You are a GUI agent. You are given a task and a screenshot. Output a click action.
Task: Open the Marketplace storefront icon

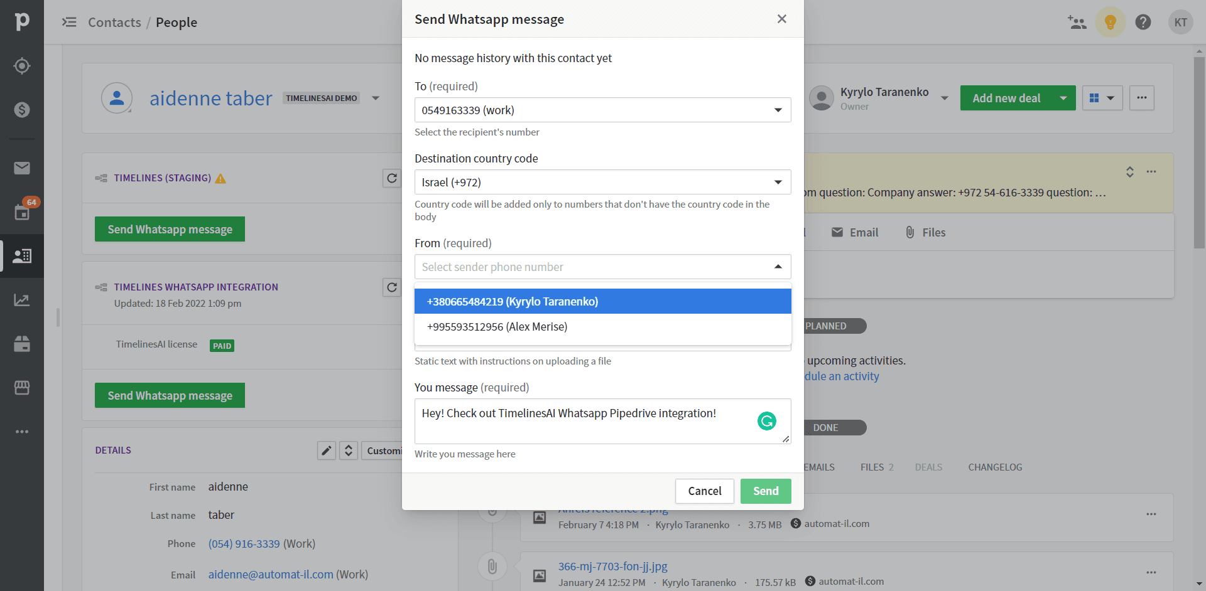click(22, 388)
